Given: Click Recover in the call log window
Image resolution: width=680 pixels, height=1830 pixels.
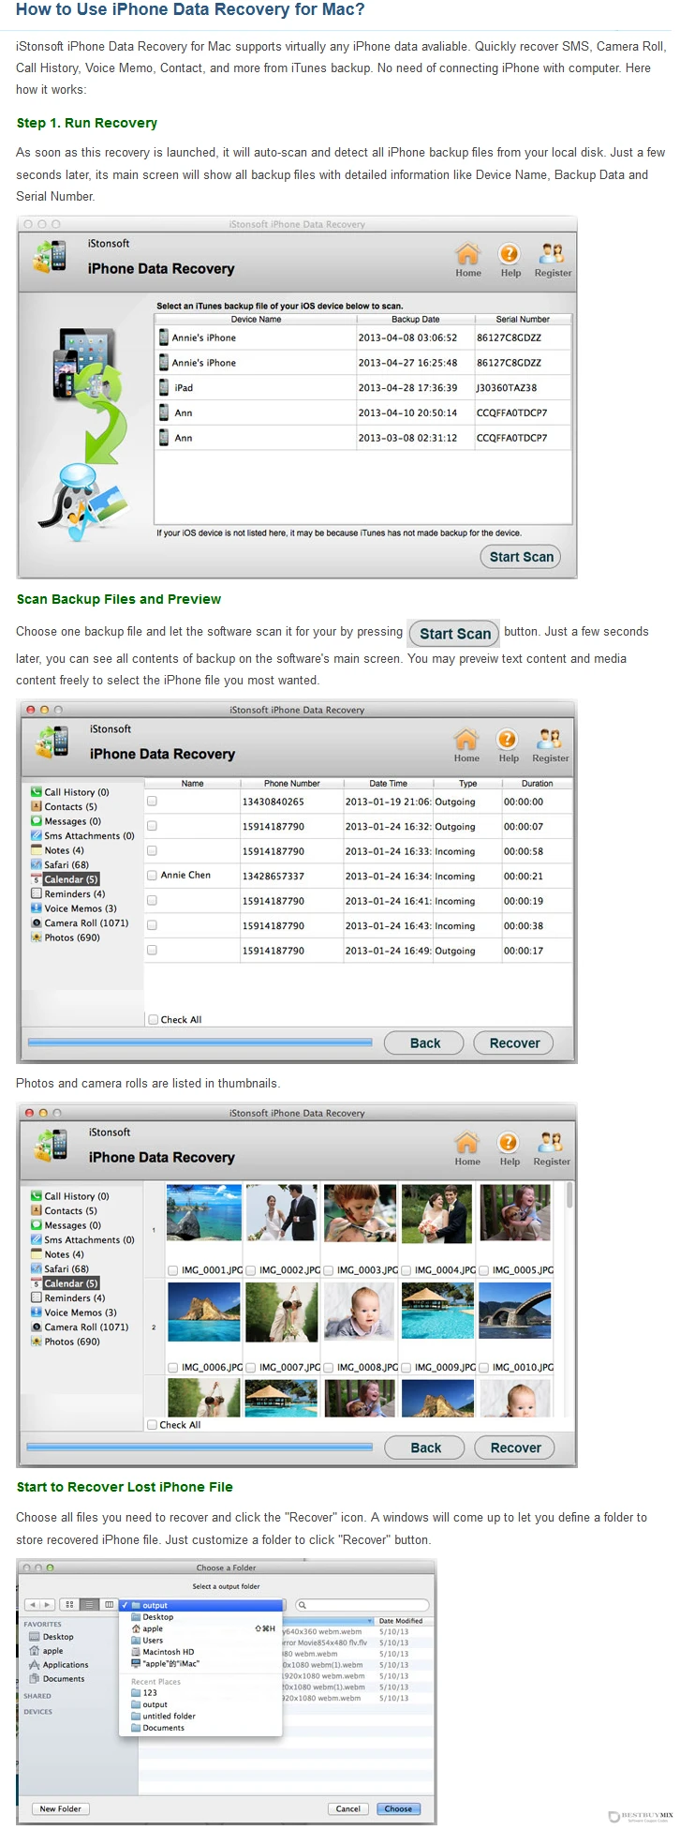Looking at the screenshot, I should (x=514, y=1042).
